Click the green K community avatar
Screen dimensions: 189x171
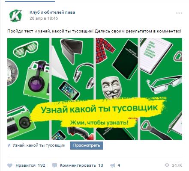click(16, 15)
